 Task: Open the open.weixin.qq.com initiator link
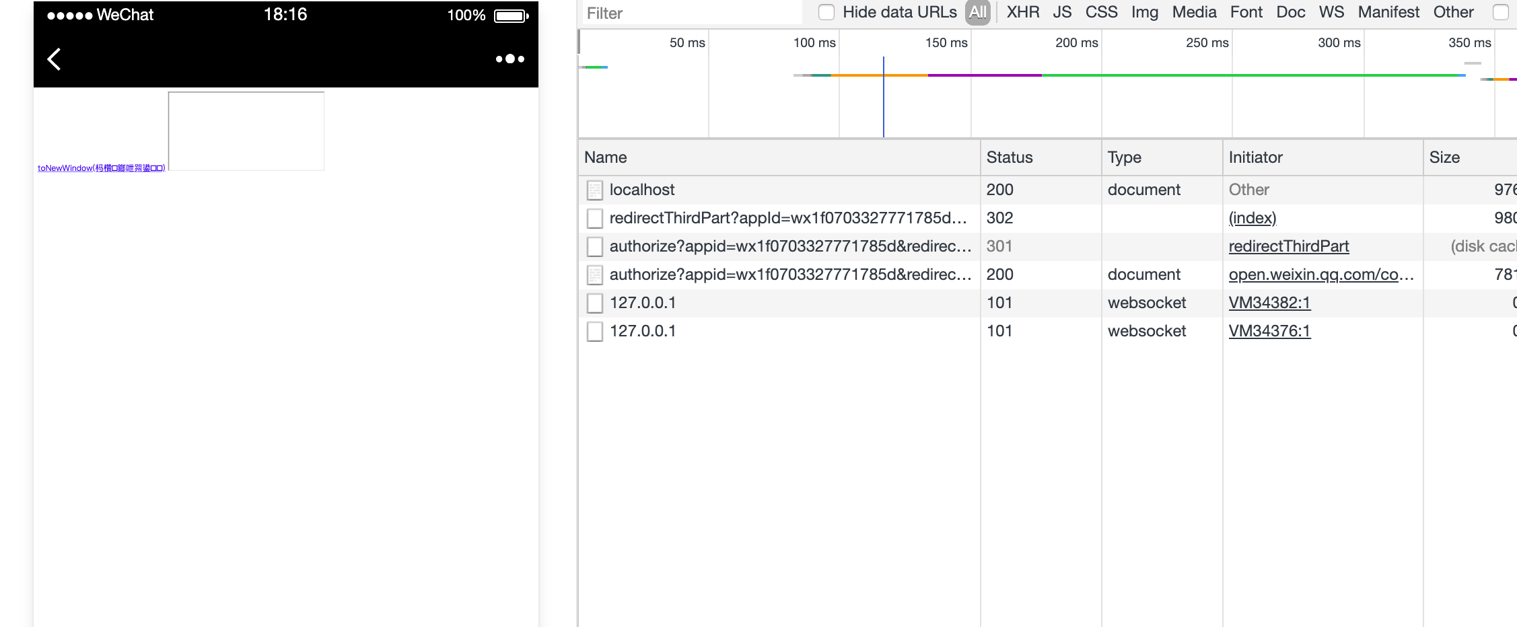pyautogui.click(x=1321, y=274)
